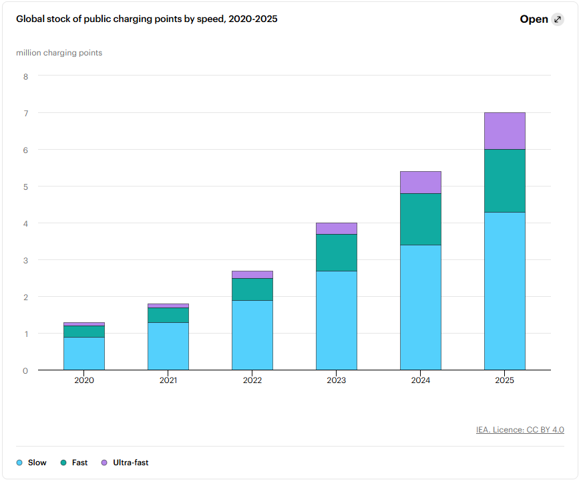
Task: Open the IEA. Licence: CC BY 4.0 link
Action: pos(520,430)
